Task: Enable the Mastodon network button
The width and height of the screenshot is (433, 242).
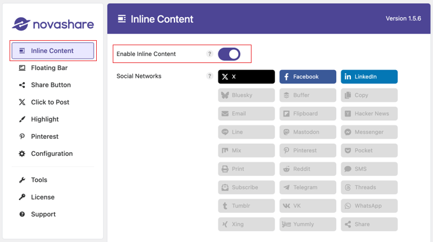Action: pos(308,132)
